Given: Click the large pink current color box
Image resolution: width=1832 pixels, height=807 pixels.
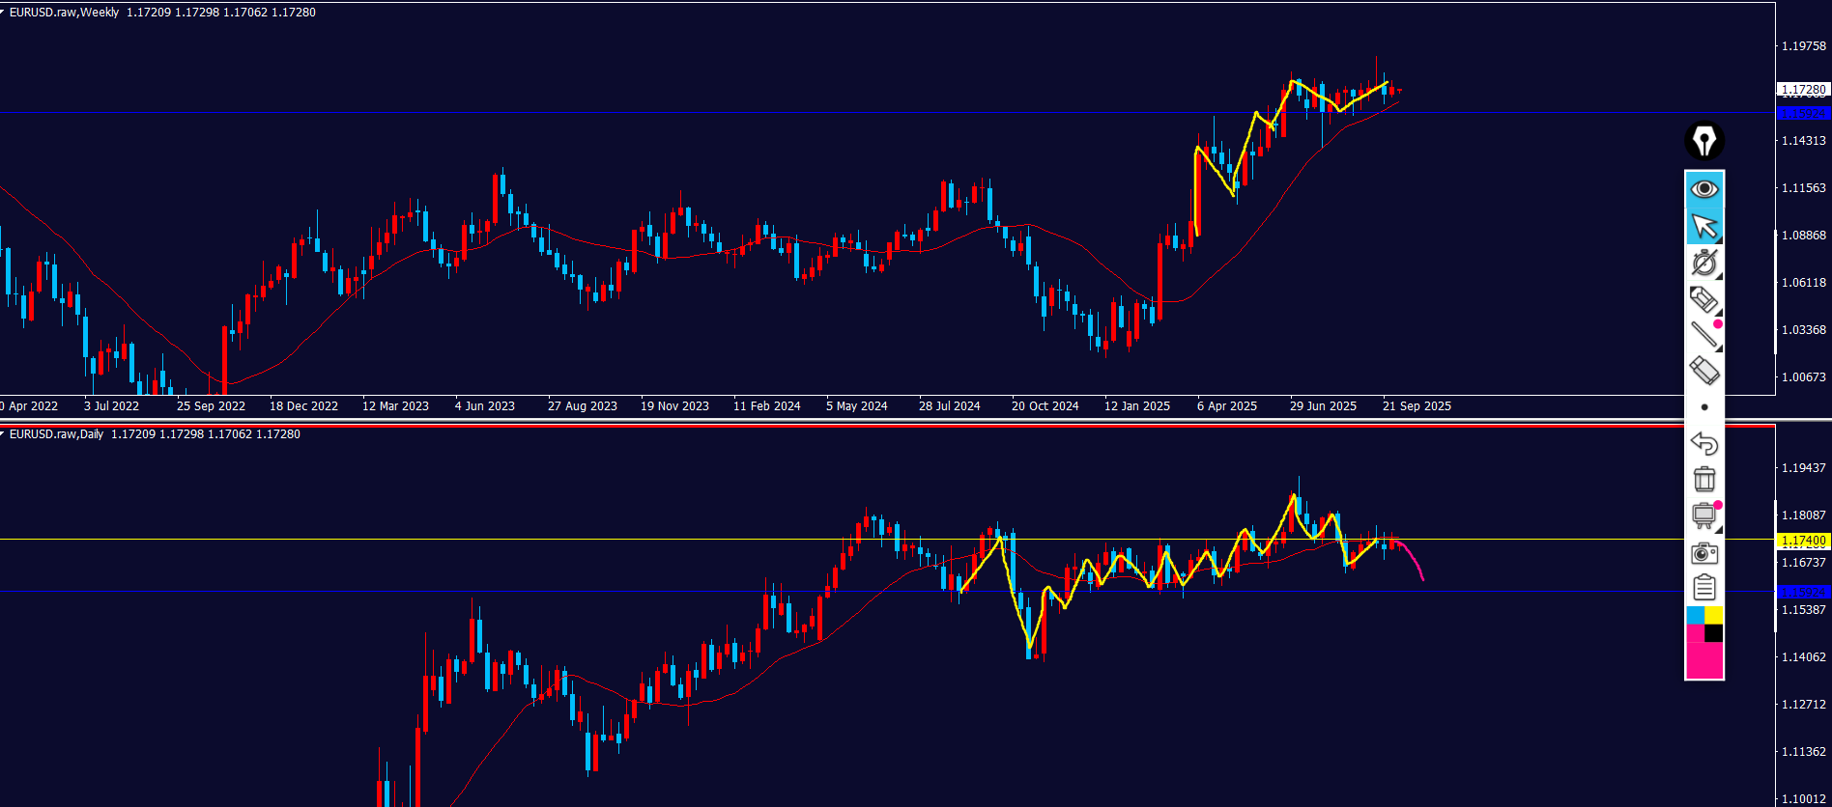Looking at the screenshot, I should [1704, 661].
